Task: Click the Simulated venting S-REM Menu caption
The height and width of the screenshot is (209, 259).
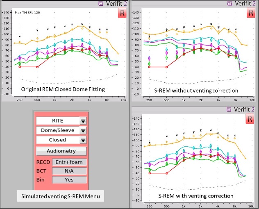Action: pos(61,196)
